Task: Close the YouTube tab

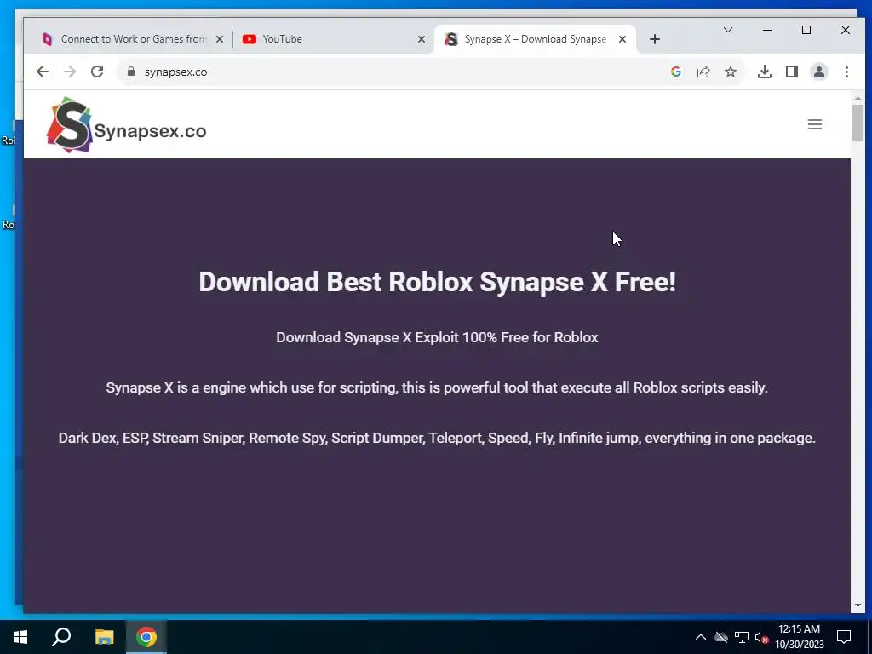Action: point(421,39)
